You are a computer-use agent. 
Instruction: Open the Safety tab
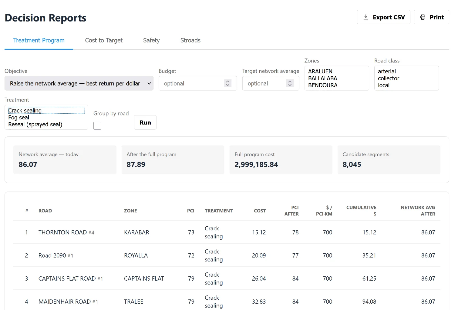pyautogui.click(x=151, y=40)
